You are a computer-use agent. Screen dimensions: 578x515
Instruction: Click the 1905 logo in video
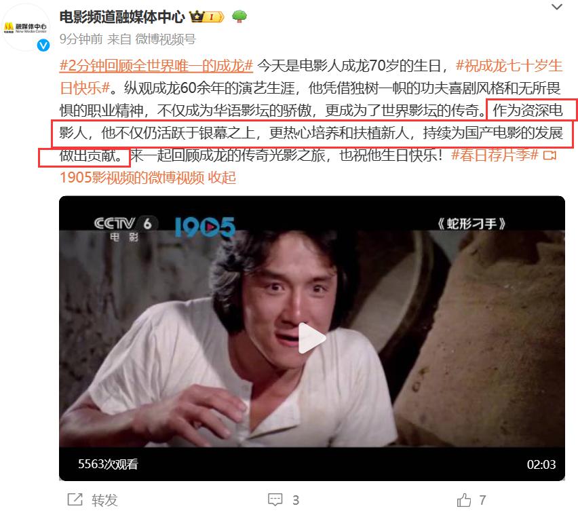click(x=205, y=227)
